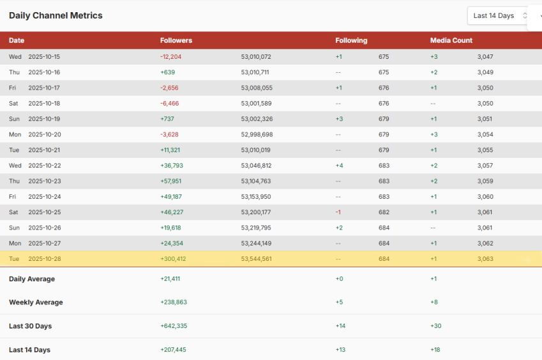Click the Last 30 Days summary label

30,326
